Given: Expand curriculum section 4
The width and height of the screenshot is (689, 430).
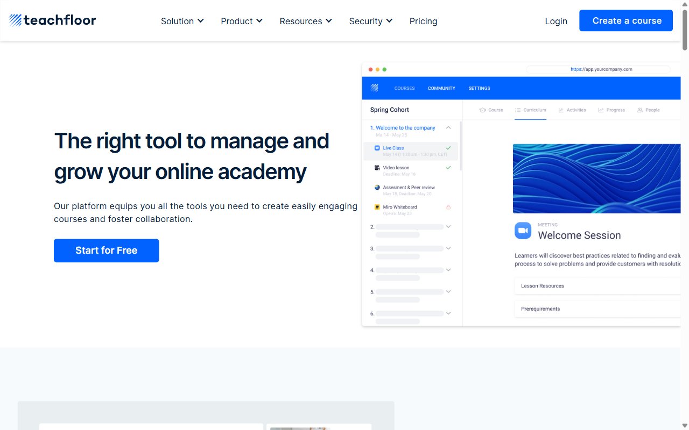Looking at the screenshot, I should 448,270.
